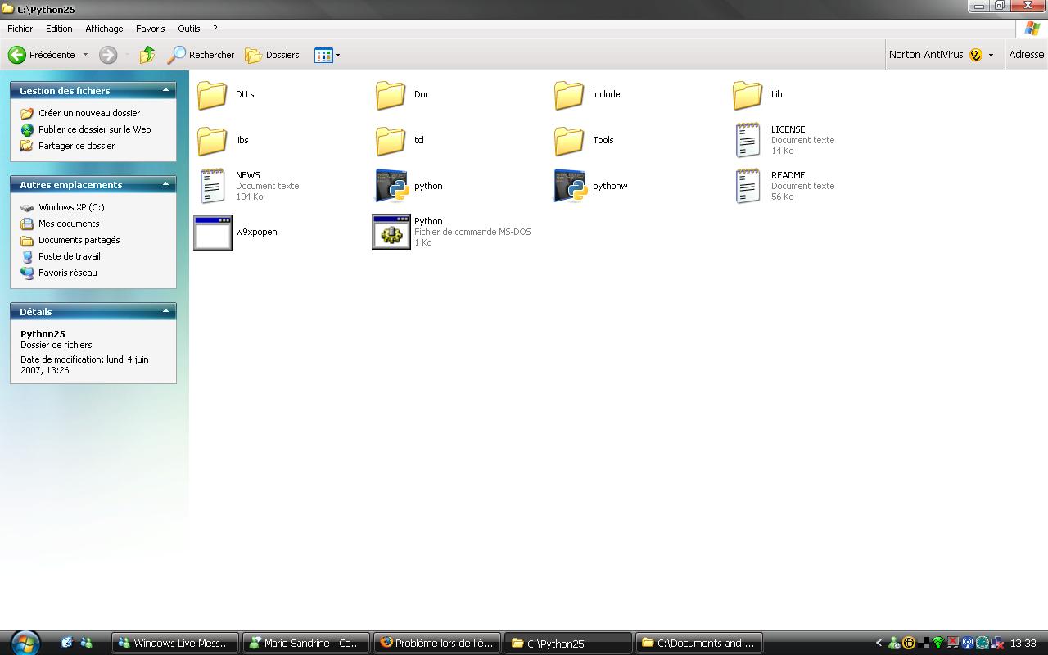The height and width of the screenshot is (655, 1048).
Task: Click Créer un nouveau dossier link
Action: pyautogui.click(x=88, y=113)
